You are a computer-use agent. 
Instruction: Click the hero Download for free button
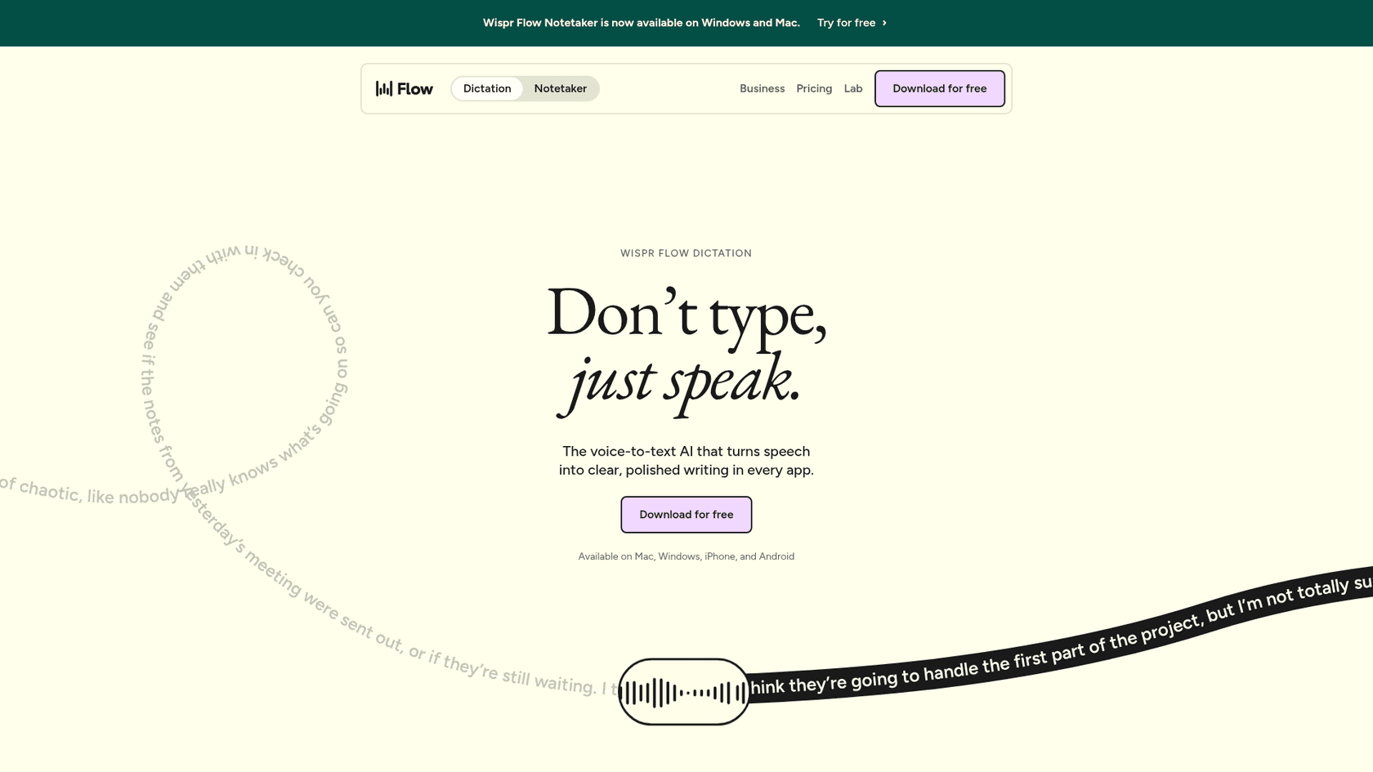[x=686, y=515]
